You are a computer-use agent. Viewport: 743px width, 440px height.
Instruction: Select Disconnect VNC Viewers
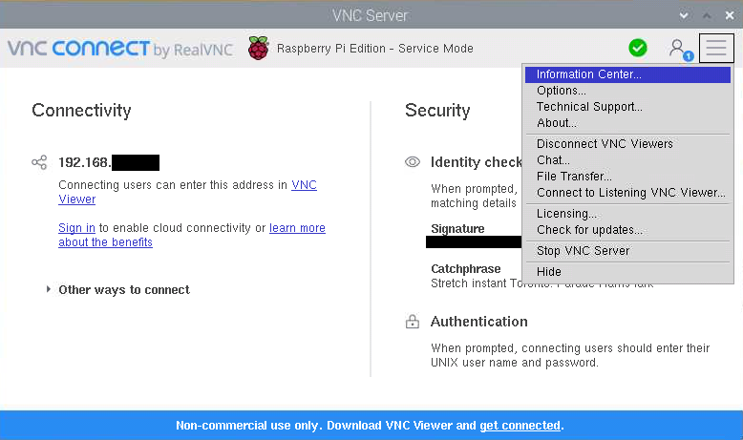[x=605, y=144]
